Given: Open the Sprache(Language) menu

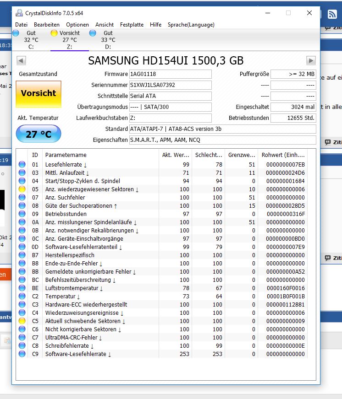Looking at the screenshot, I should tap(191, 25).
